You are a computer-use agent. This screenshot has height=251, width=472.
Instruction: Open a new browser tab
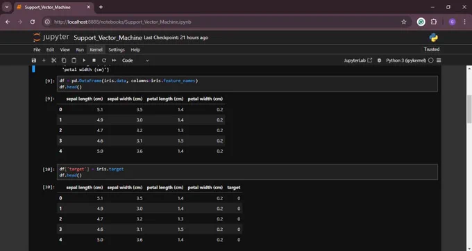pos(101,7)
